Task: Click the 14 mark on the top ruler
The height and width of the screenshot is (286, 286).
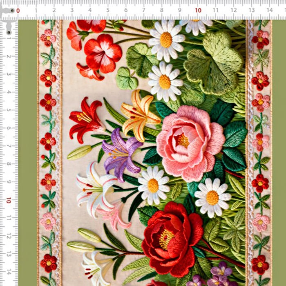Action: tap(270, 11)
